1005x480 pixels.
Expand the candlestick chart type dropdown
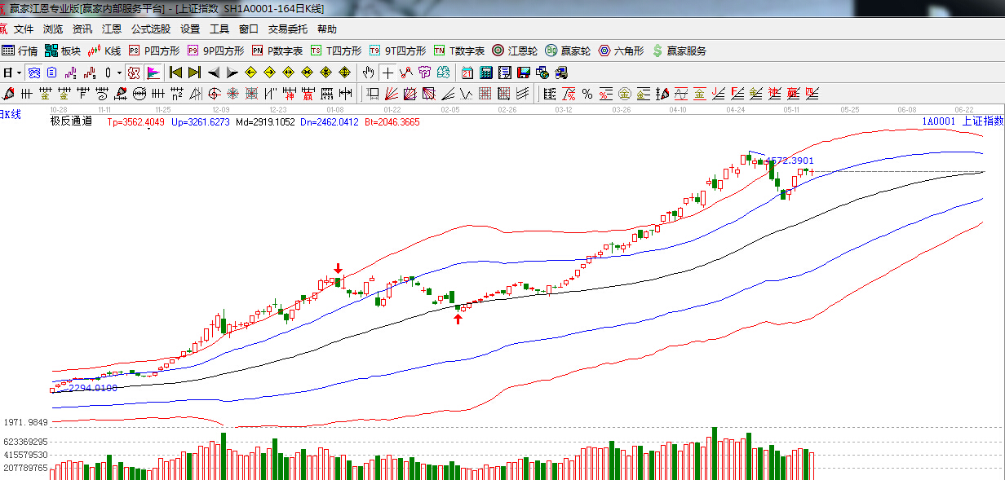[x=119, y=73]
